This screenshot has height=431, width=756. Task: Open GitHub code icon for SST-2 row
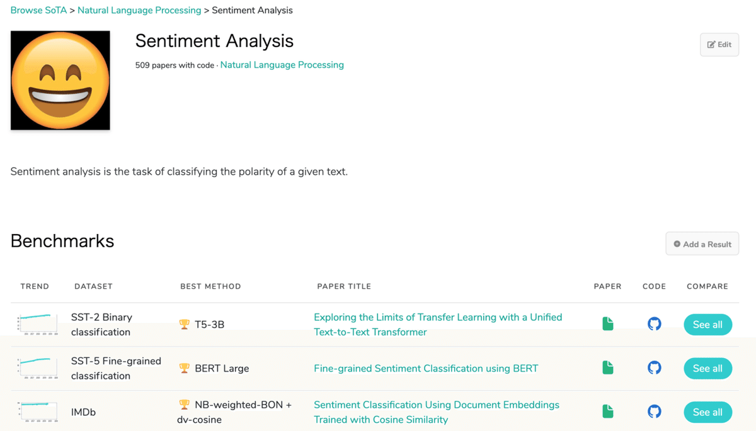click(655, 324)
